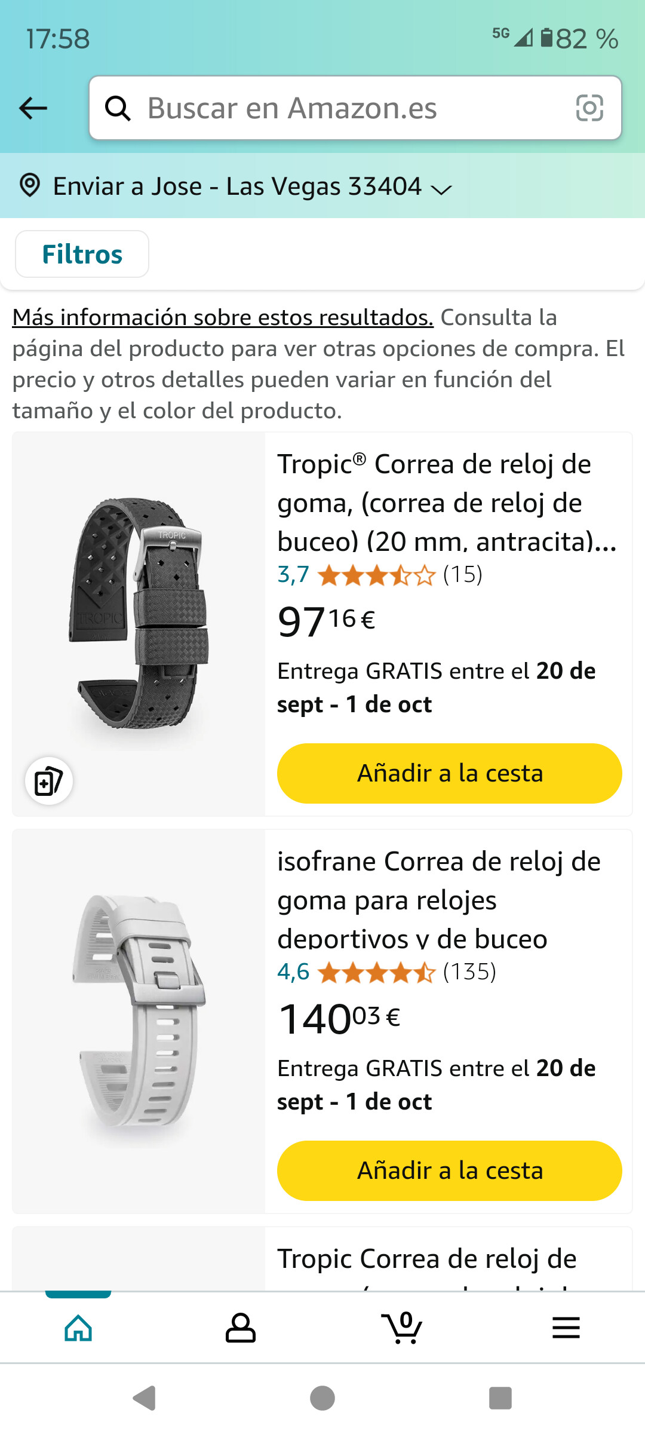
Task: Tap the location pin icon
Action: coord(30,186)
